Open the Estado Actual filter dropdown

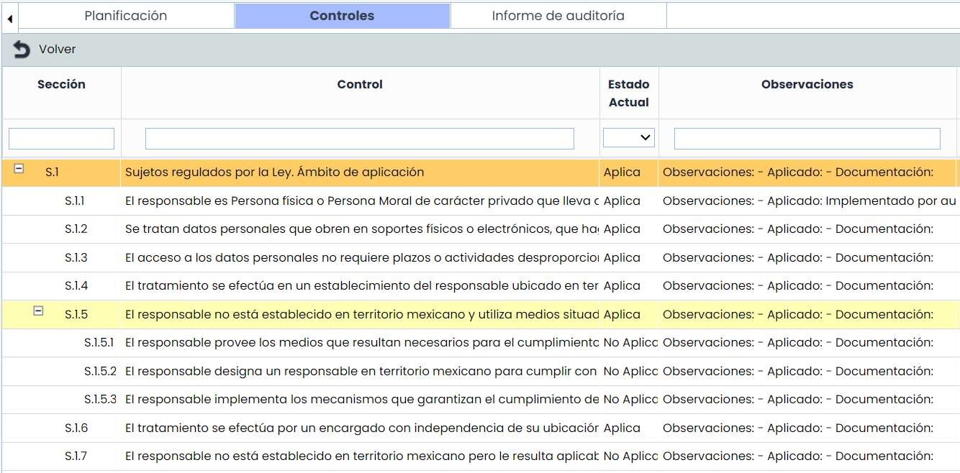click(x=628, y=137)
